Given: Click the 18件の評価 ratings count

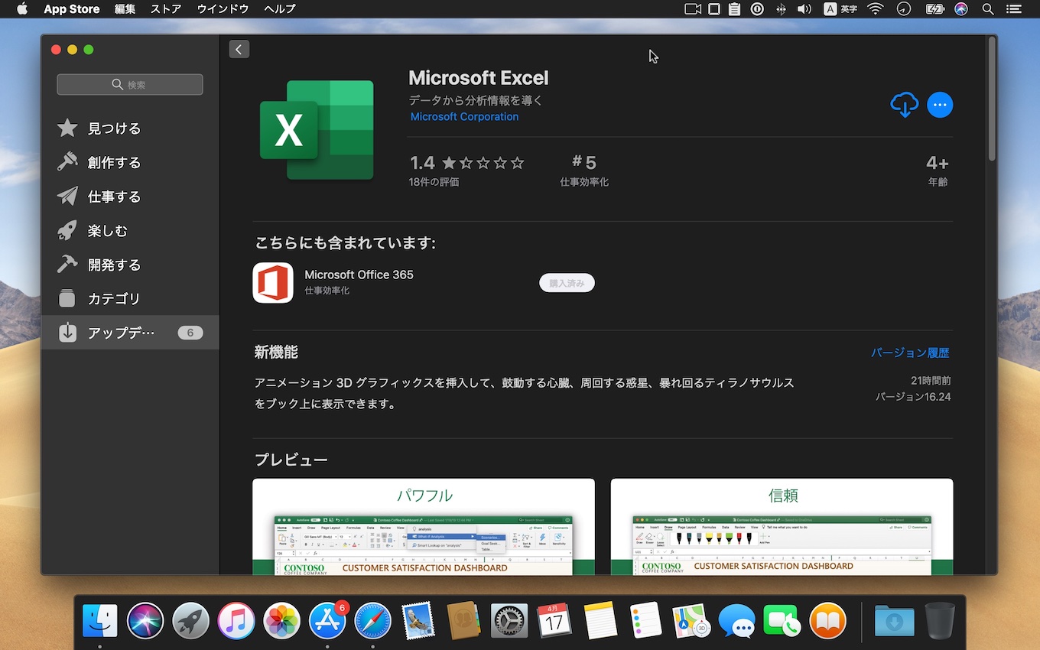Looking at the screenshot, I should coord(434,182).
